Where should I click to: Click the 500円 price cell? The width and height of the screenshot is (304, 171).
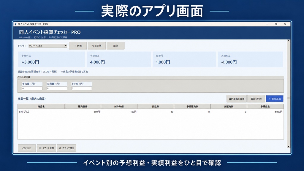pyautogui.click(x=97, y=112)
